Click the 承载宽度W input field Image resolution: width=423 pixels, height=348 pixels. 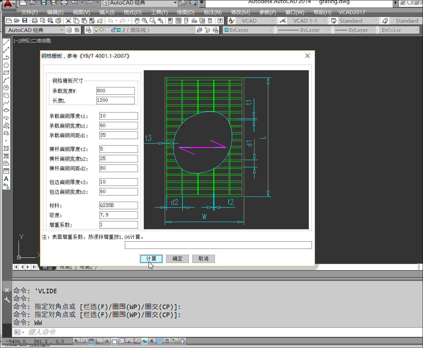[x=115, y=91]
